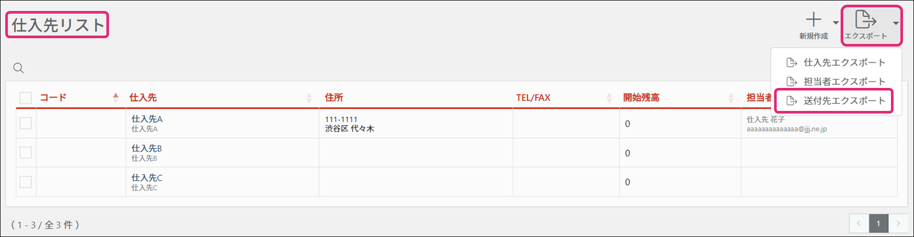The width and height of the screenshot is (914, 237).
Task: Choose 担当者エクスポート from the menu
Action: tap(844, 82)
